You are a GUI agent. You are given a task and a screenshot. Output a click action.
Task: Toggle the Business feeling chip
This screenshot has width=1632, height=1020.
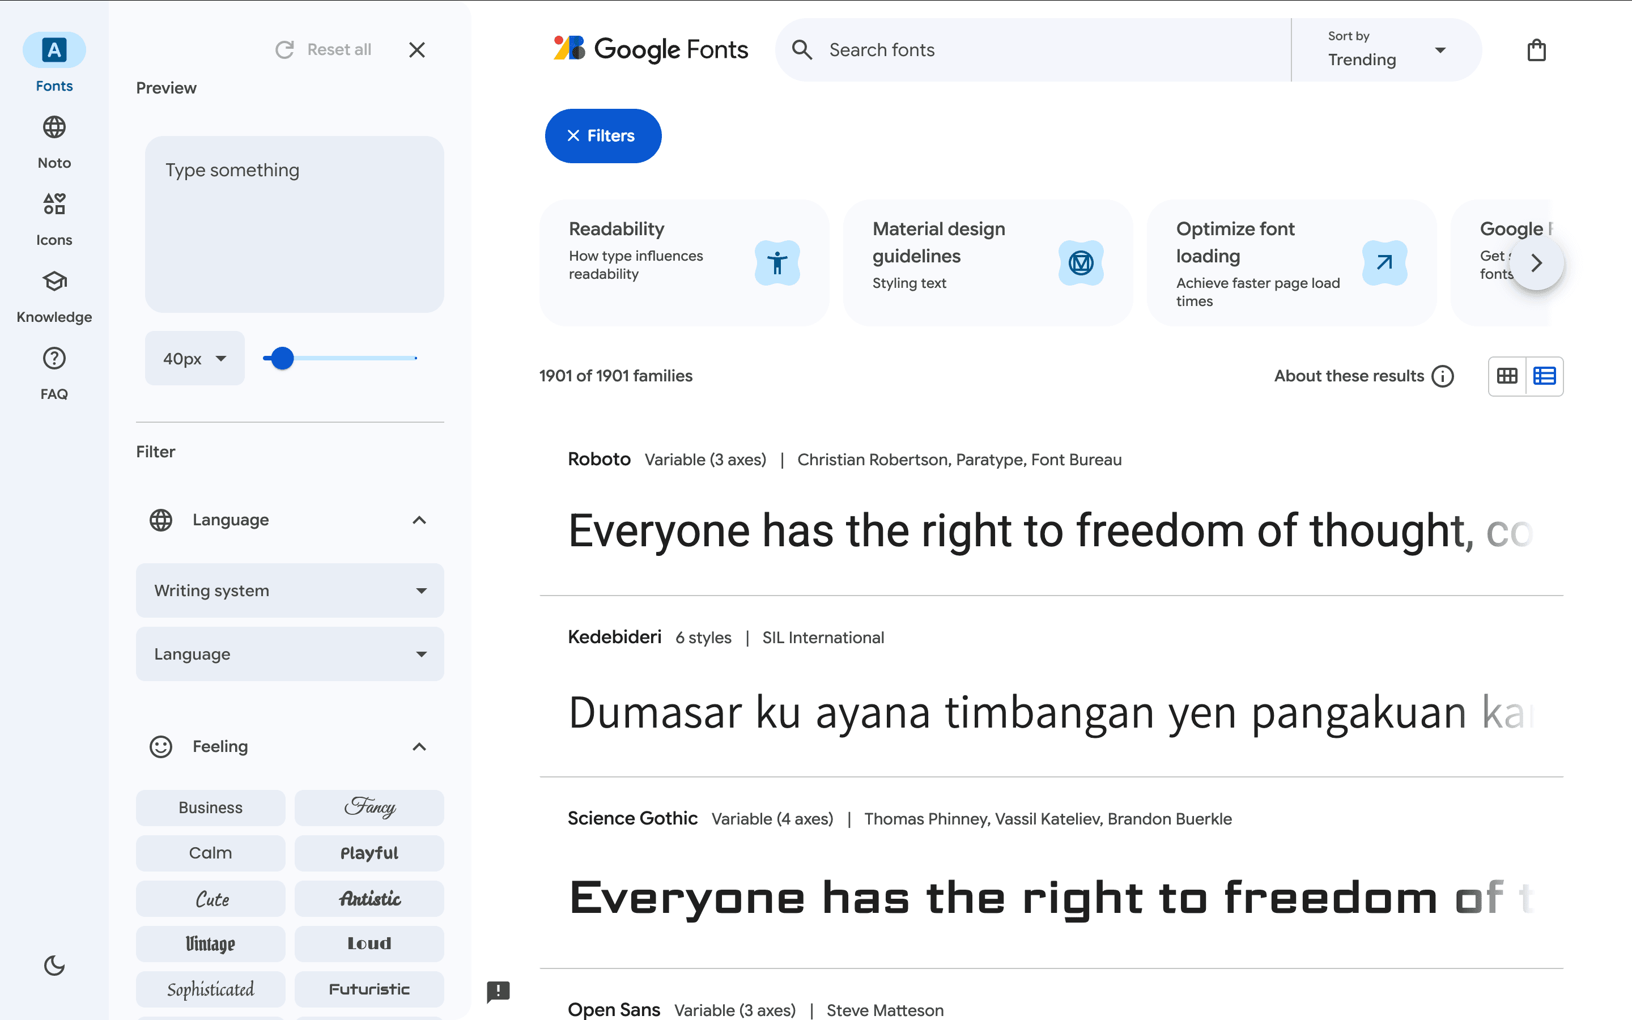click(x=210, y=807)
